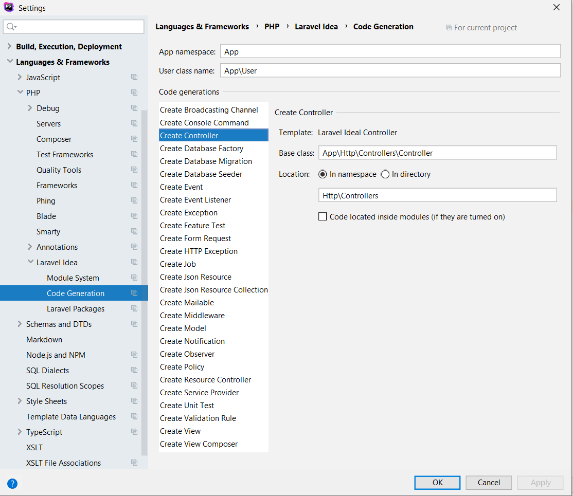
Task: Select Create Database Migration in list
Action: point(213,161)
